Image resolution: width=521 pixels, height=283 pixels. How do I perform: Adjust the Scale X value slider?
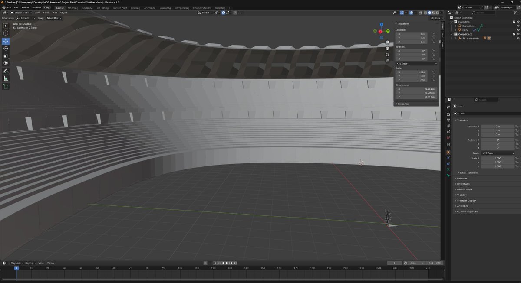pos(498,158)
